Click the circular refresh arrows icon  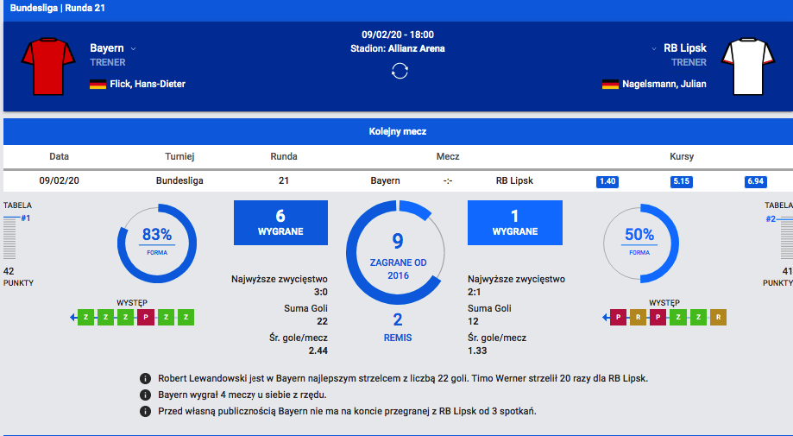pyautogui.click(x=399, y=71)
